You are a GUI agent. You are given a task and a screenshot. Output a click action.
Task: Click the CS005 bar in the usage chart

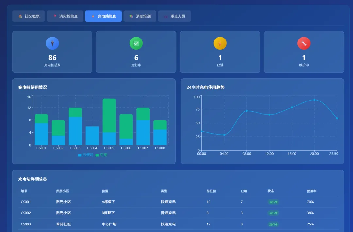tap(109, 122)
